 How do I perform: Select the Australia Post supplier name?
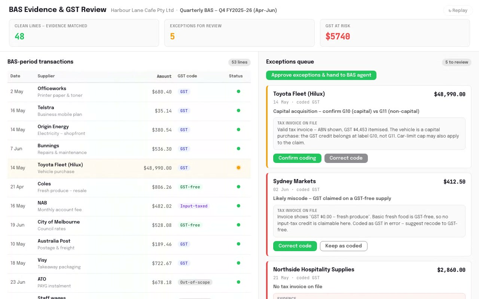click(x=54, y=241)
